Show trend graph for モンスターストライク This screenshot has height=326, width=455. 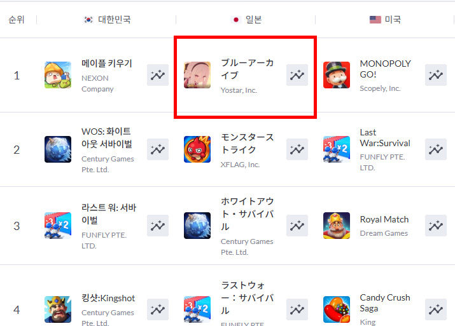(x=297, y=149)
